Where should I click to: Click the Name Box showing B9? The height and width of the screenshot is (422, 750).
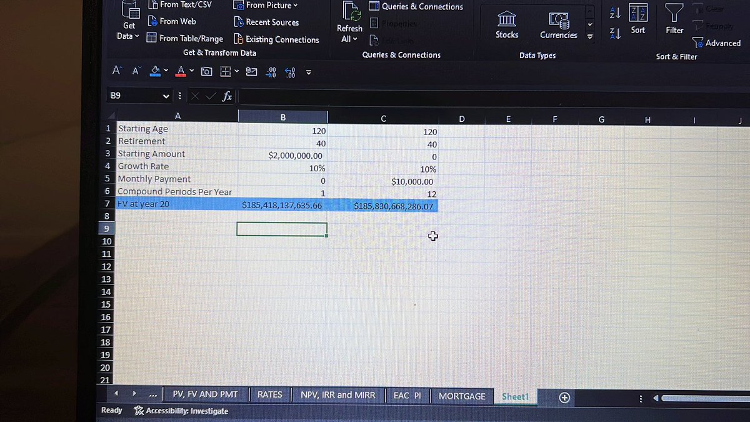pos(134,96)
